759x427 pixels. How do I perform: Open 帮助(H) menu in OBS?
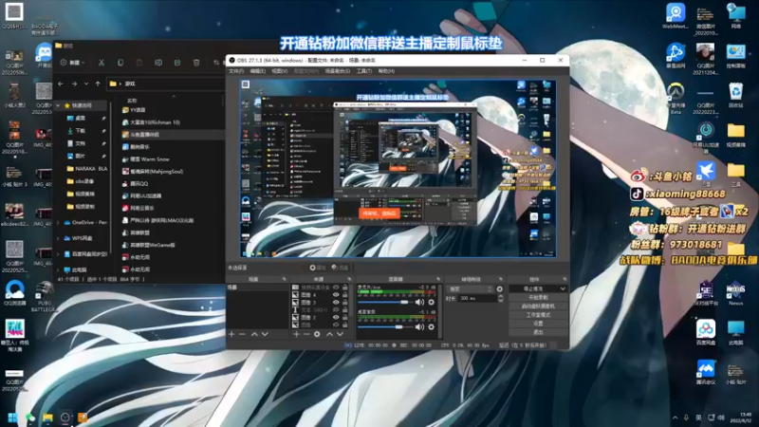(386, 71)
